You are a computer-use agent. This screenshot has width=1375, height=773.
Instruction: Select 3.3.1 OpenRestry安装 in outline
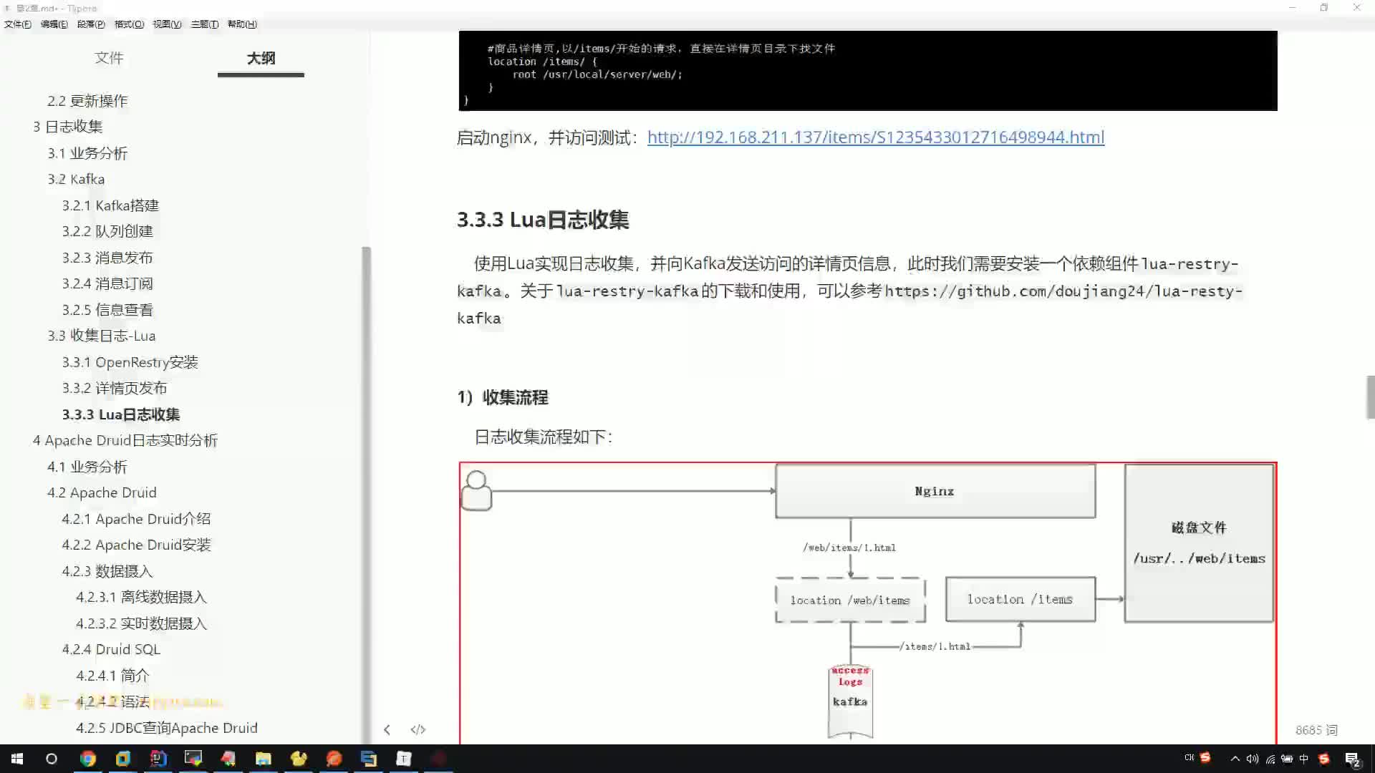tap(130, 362)
